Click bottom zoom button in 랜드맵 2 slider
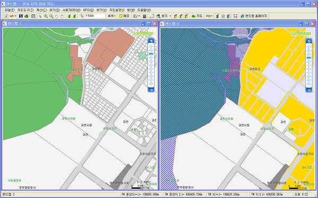Viewport: 318px width, 198px height. 308,90
